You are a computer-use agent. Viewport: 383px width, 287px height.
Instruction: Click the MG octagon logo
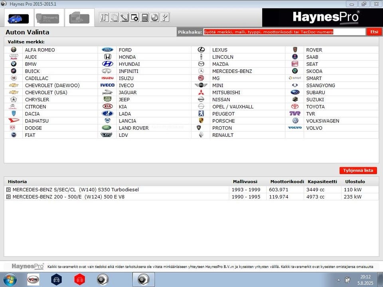(x=201, y=78)
